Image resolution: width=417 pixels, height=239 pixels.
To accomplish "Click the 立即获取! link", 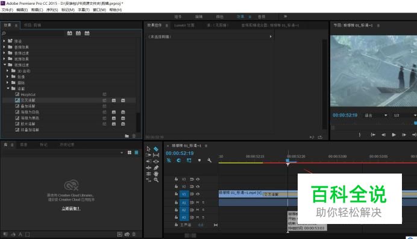I will [x=71, y=209].
